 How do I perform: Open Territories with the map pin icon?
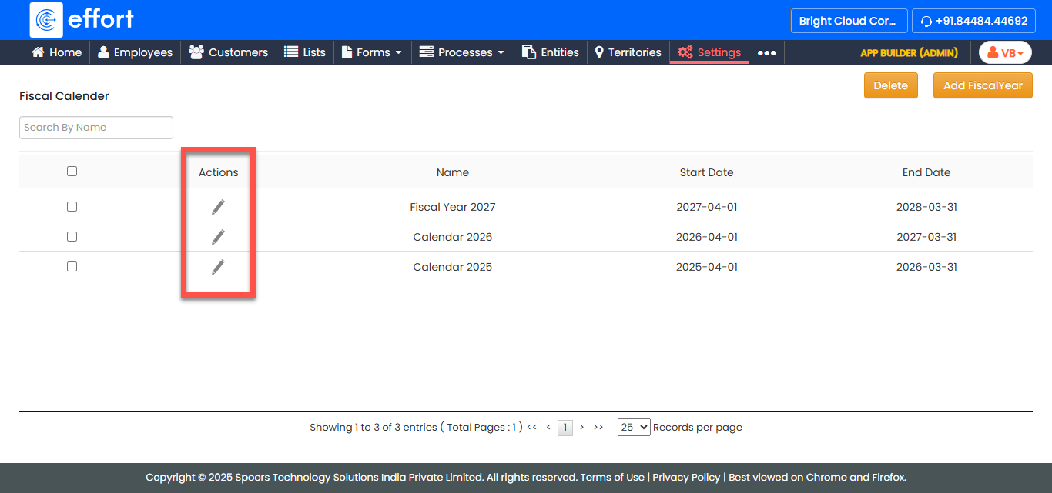(x=600, y=52)
